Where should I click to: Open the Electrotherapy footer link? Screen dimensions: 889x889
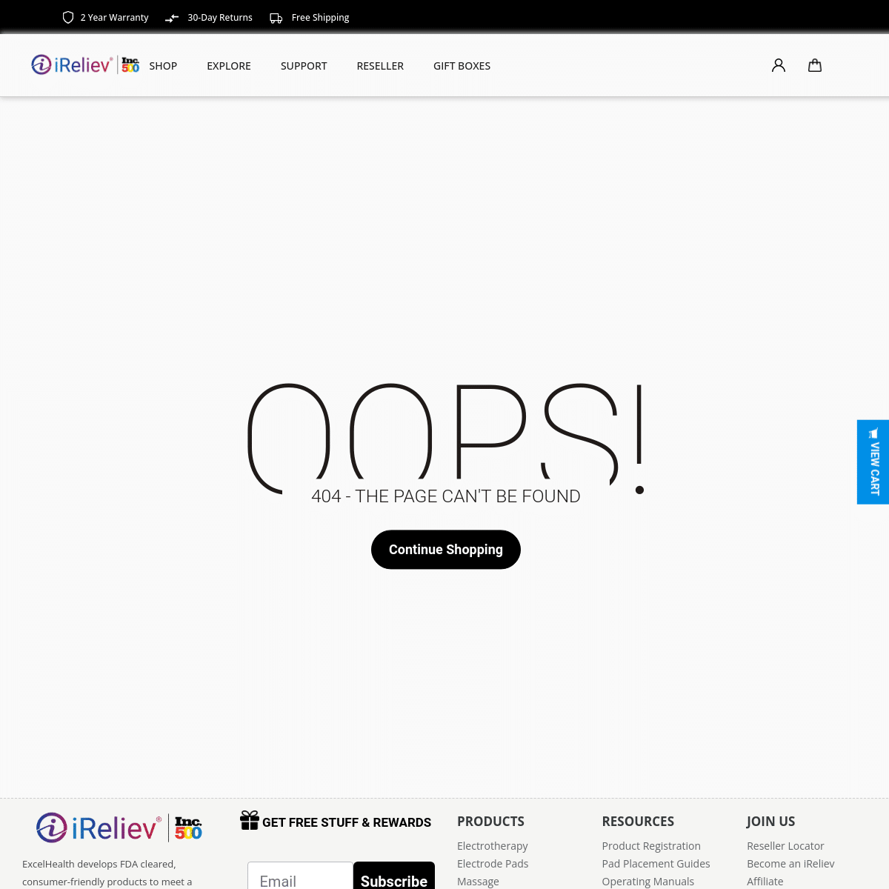[x=493, y=846]
